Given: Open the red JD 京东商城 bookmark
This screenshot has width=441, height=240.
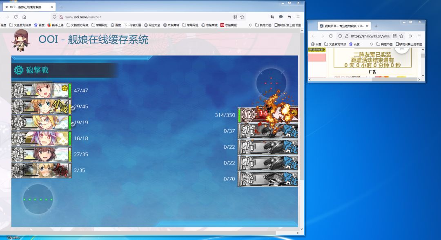Looking at the screenshot, I should (229, 25).
